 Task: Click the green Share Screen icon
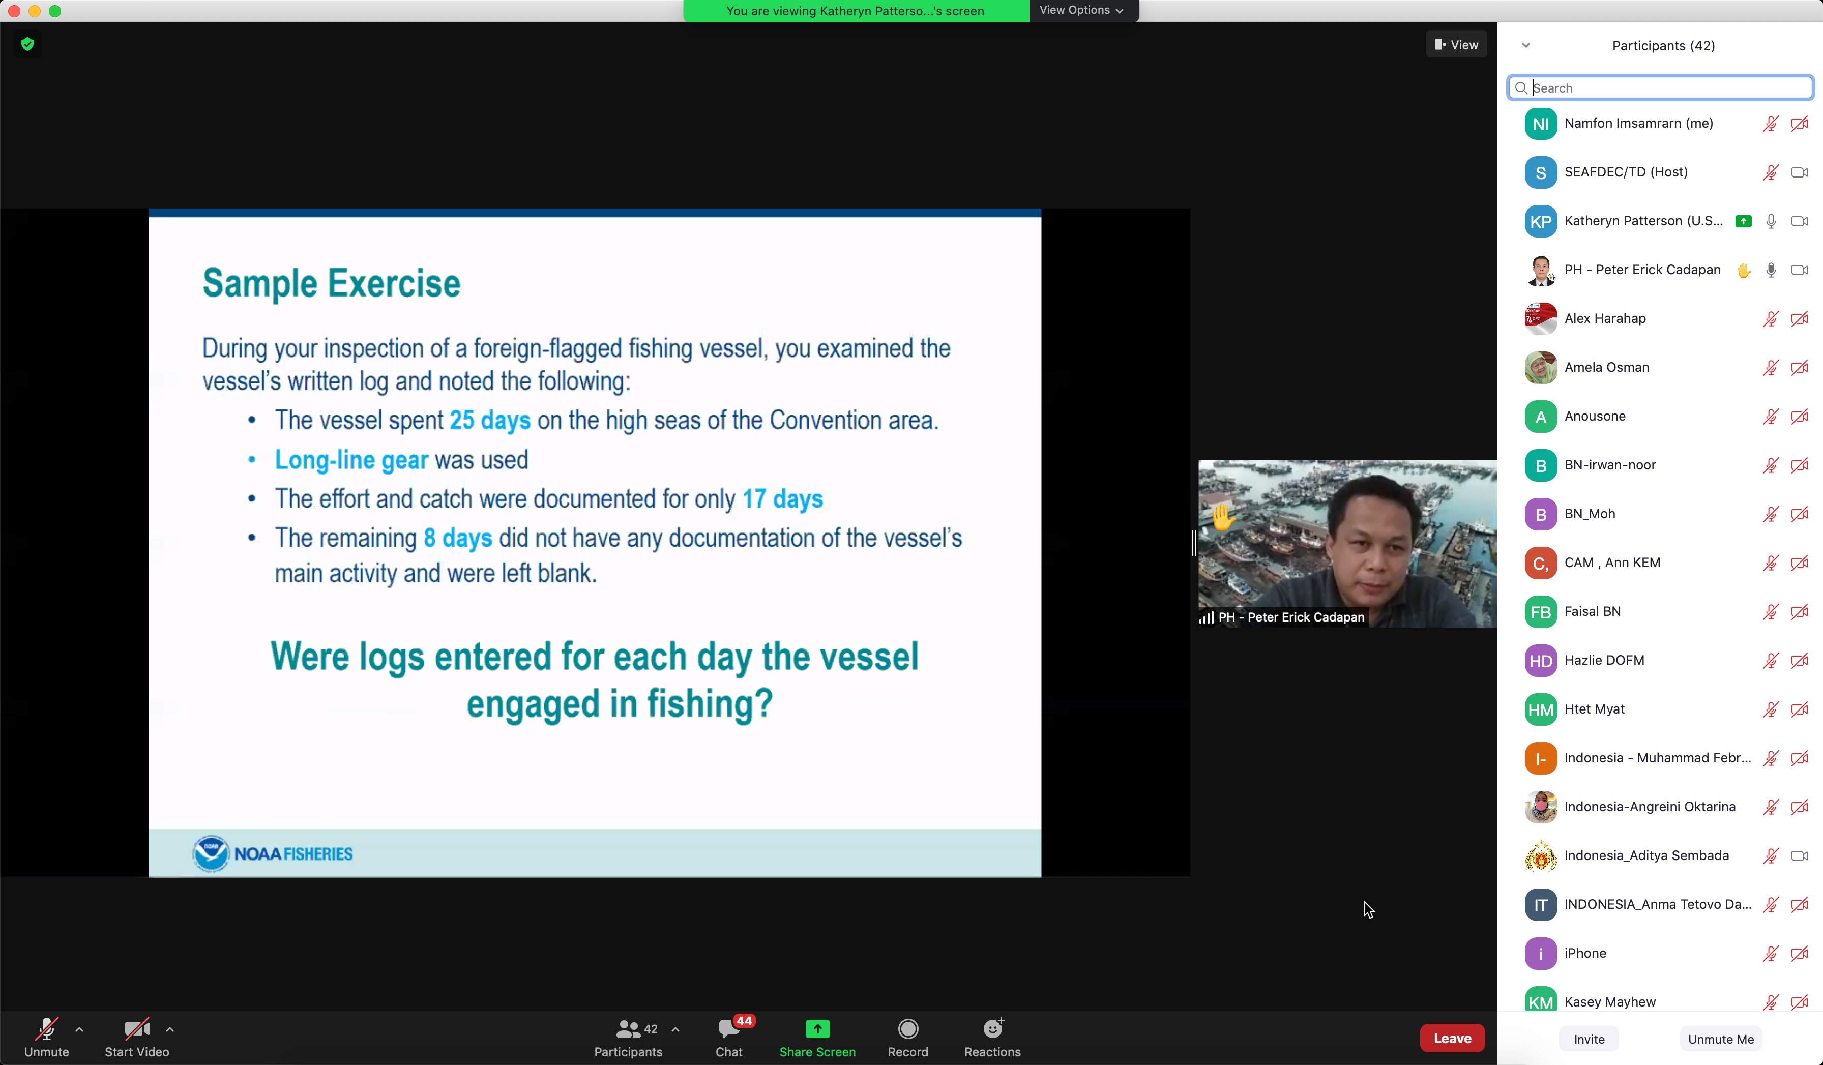817,1029
